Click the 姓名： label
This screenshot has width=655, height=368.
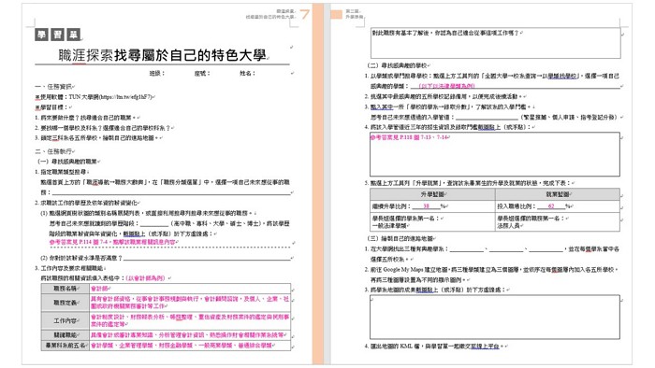[x=247, y=74]
